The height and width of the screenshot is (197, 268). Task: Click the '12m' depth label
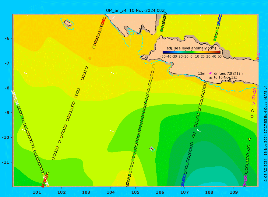(x=202, y=73)
